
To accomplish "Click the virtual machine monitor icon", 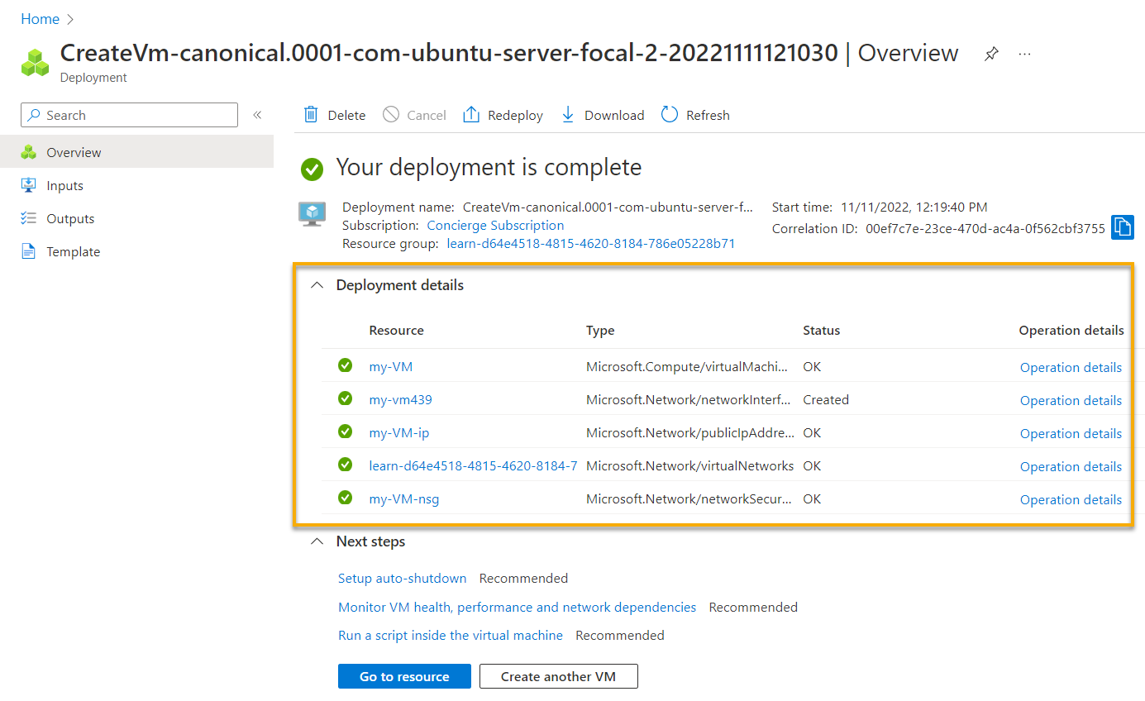I will (x=312, y=213).
